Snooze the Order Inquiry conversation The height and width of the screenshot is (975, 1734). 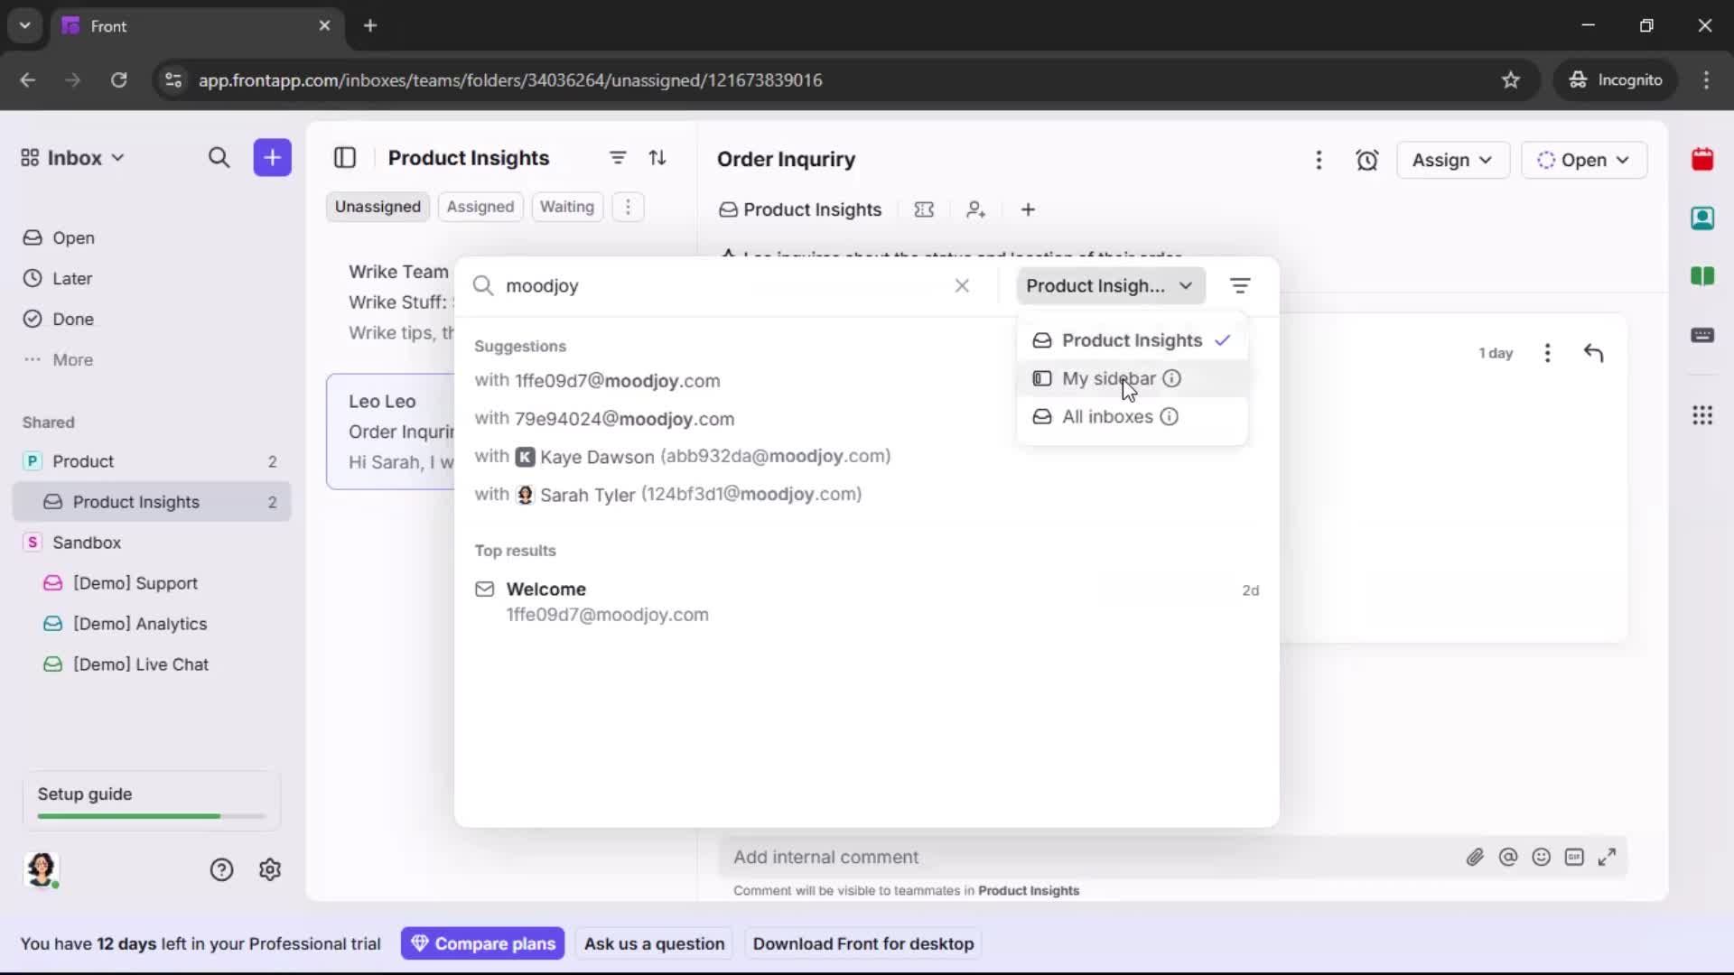tap(1366, 160)
